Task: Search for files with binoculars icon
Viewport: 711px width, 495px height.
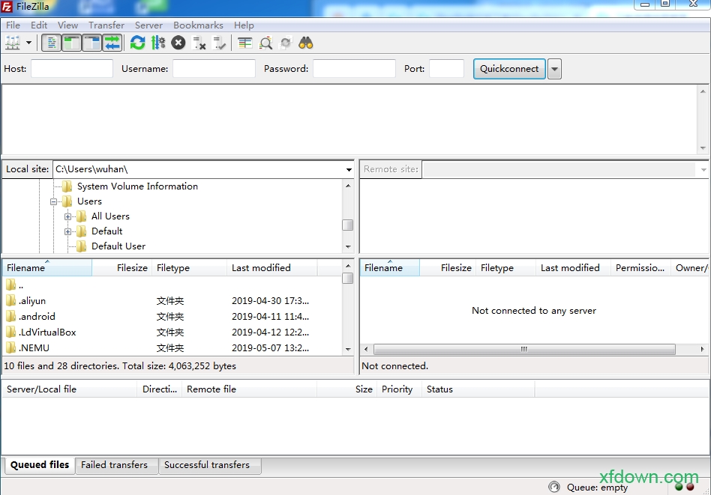Action: (305, 43)
